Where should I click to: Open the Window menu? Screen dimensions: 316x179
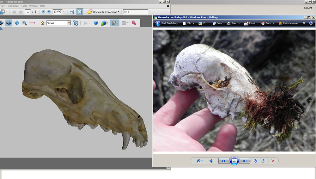(33, 6)
